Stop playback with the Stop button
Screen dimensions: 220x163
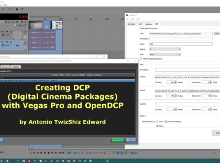point(48,153)
